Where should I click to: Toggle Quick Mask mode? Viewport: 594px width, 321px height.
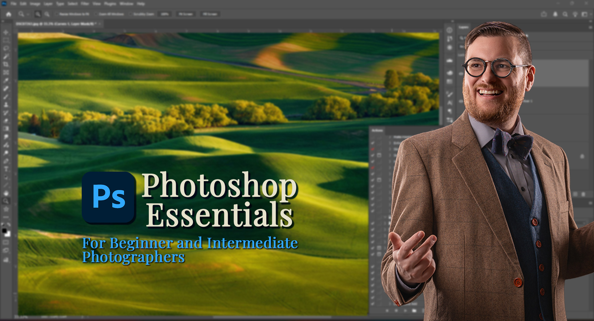(x=6, y=242)
